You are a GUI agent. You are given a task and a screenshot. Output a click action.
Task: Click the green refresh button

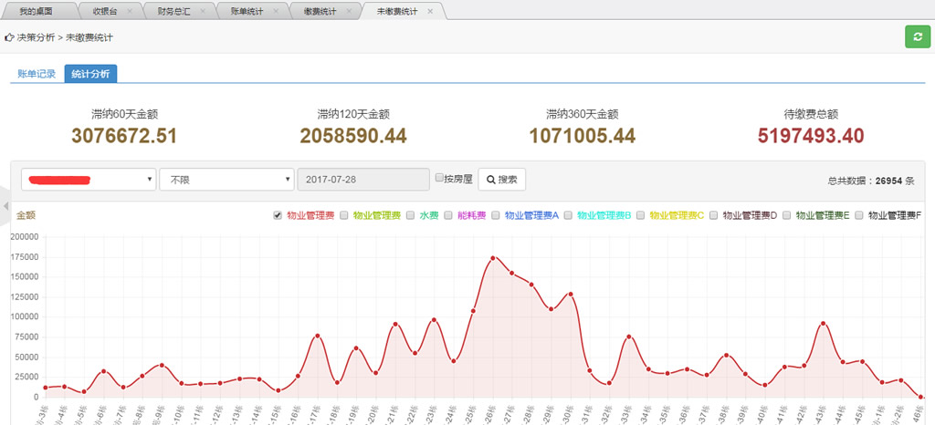916,36
